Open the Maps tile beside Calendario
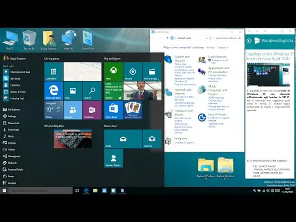 (83, 72)
